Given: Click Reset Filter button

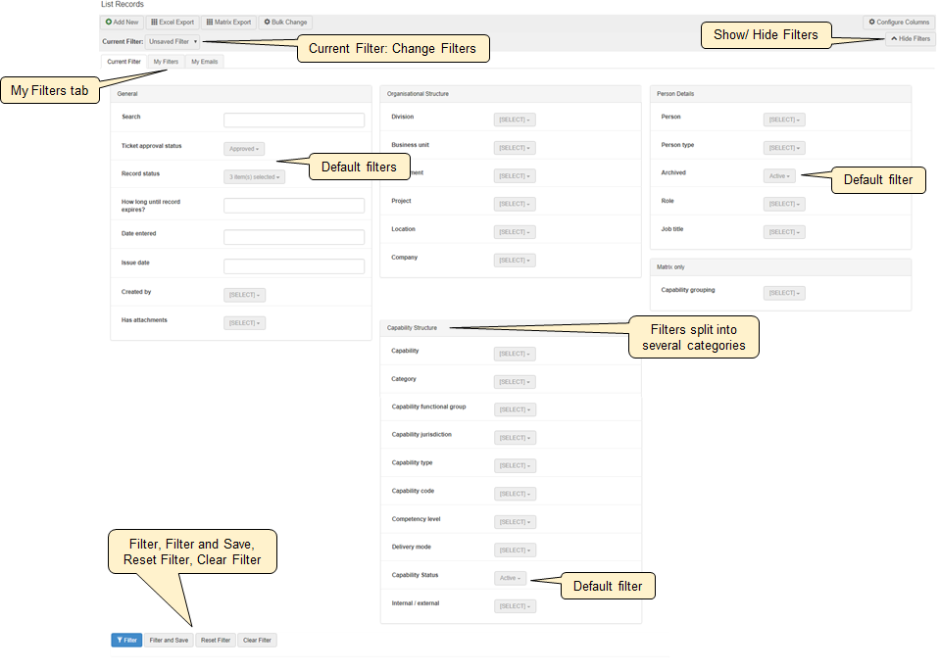Looking at the screenshot, I should tap(215, 640).
